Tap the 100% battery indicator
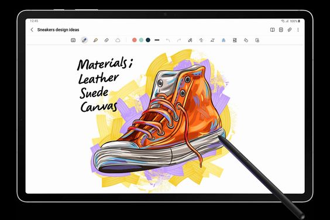 pos(295,21)
